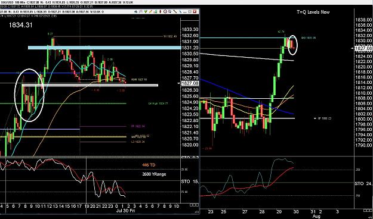Click the dark red oval toolbar icon
This screenshot has width=373, height=219.
[161, 12]
